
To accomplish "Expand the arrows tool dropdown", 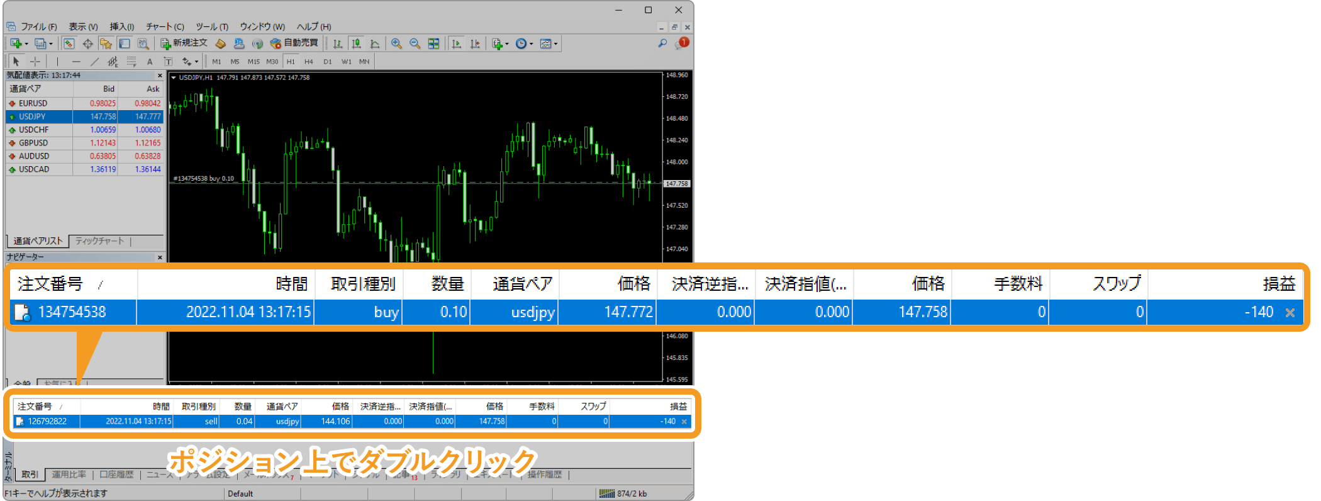I will [196, 62].
